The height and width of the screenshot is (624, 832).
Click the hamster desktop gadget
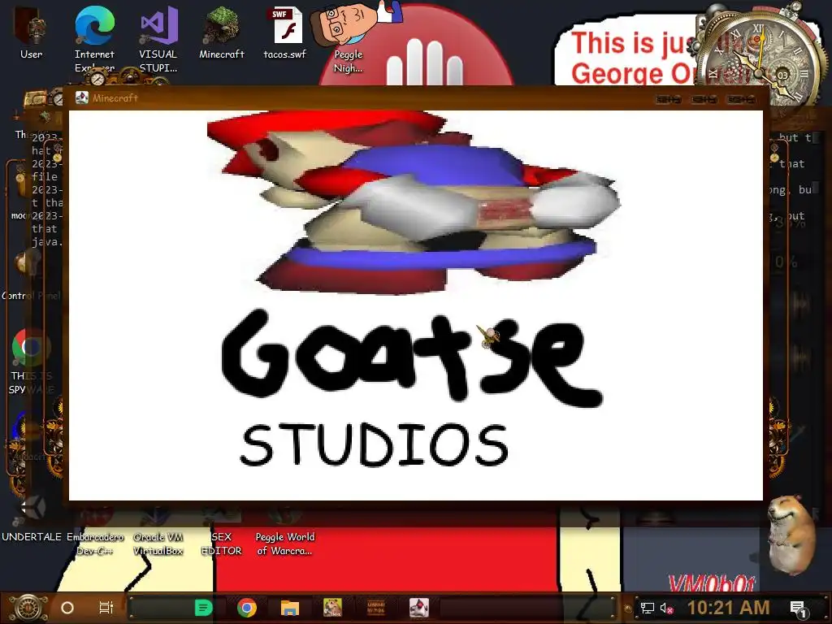coord(791,535)
